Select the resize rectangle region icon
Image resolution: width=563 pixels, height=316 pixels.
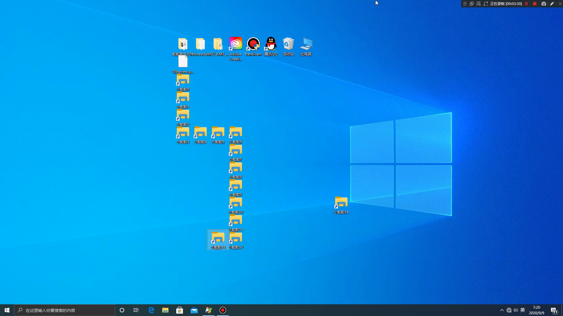486,4
